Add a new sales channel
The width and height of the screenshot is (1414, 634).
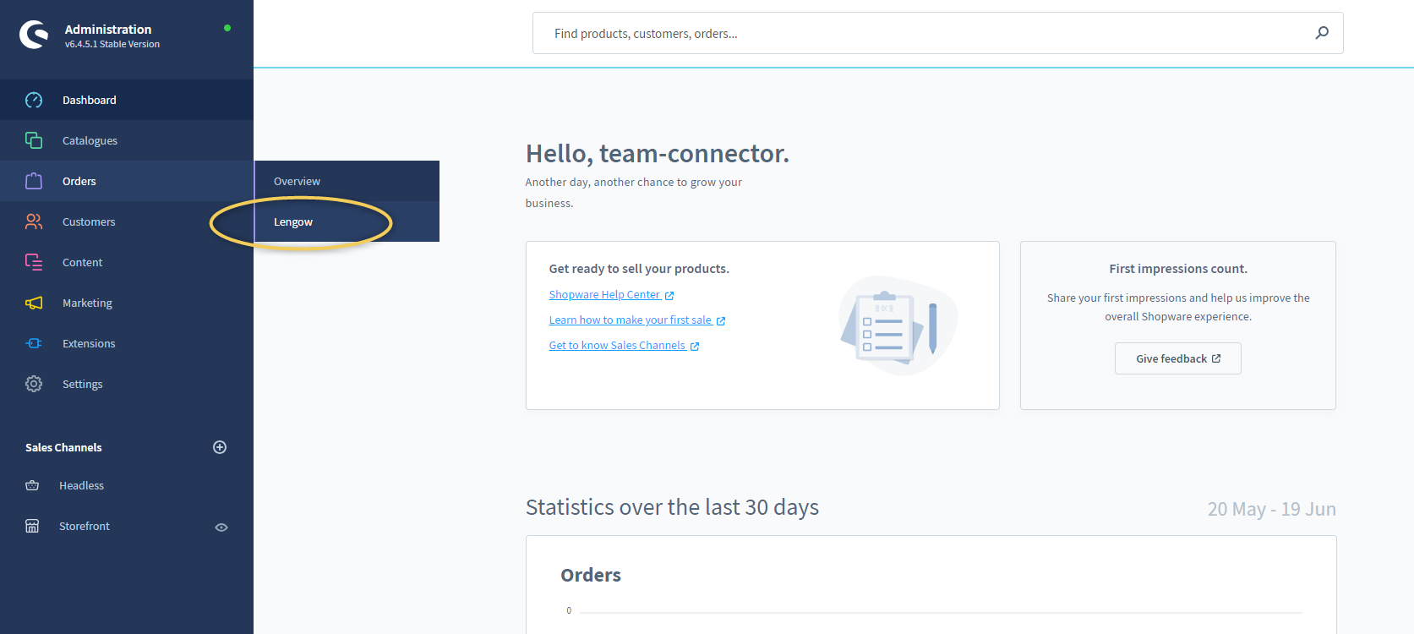point(220,447)
